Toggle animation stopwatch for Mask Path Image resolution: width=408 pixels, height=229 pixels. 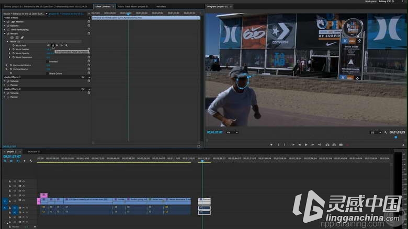(x=14, y=45)
